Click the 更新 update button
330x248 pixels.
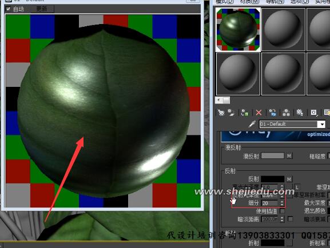[x=42, y=9]
